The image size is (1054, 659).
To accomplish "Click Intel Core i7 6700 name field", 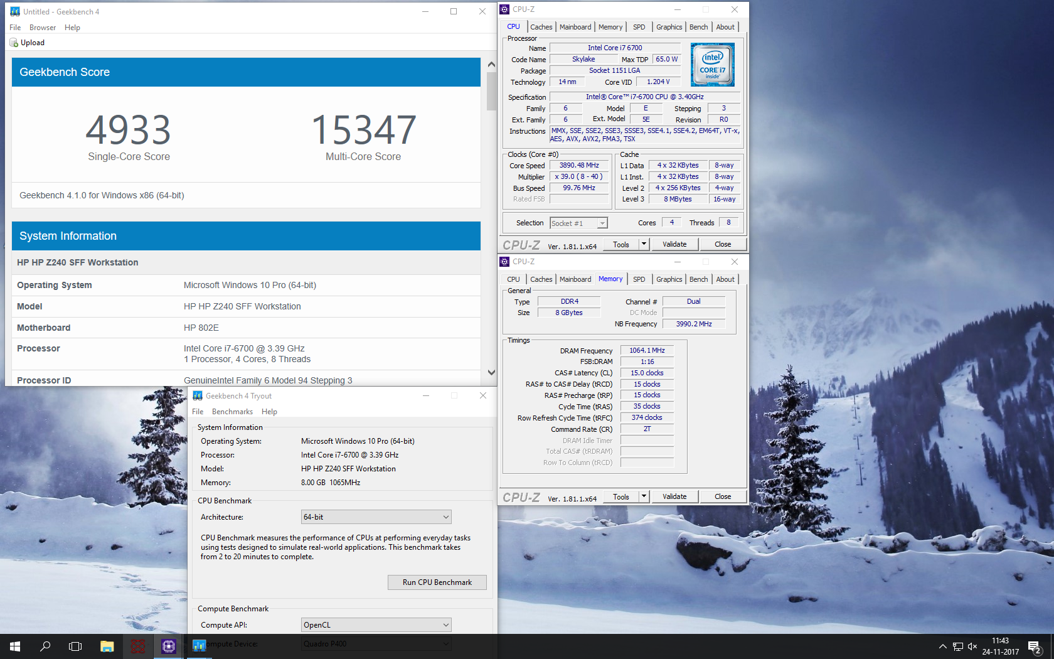I will pyautogui.click(x=615, y=48).
